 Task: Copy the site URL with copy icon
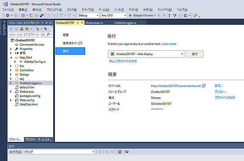(204, 86)
